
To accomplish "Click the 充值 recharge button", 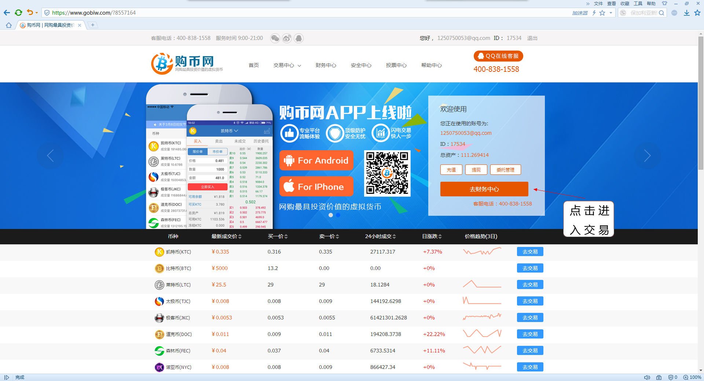I will point(451,170).
